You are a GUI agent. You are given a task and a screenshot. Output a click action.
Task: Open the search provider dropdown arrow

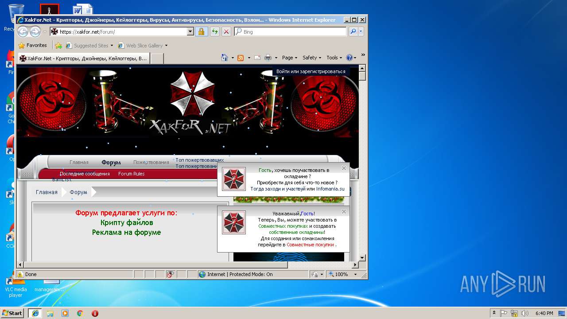point(361,31)
